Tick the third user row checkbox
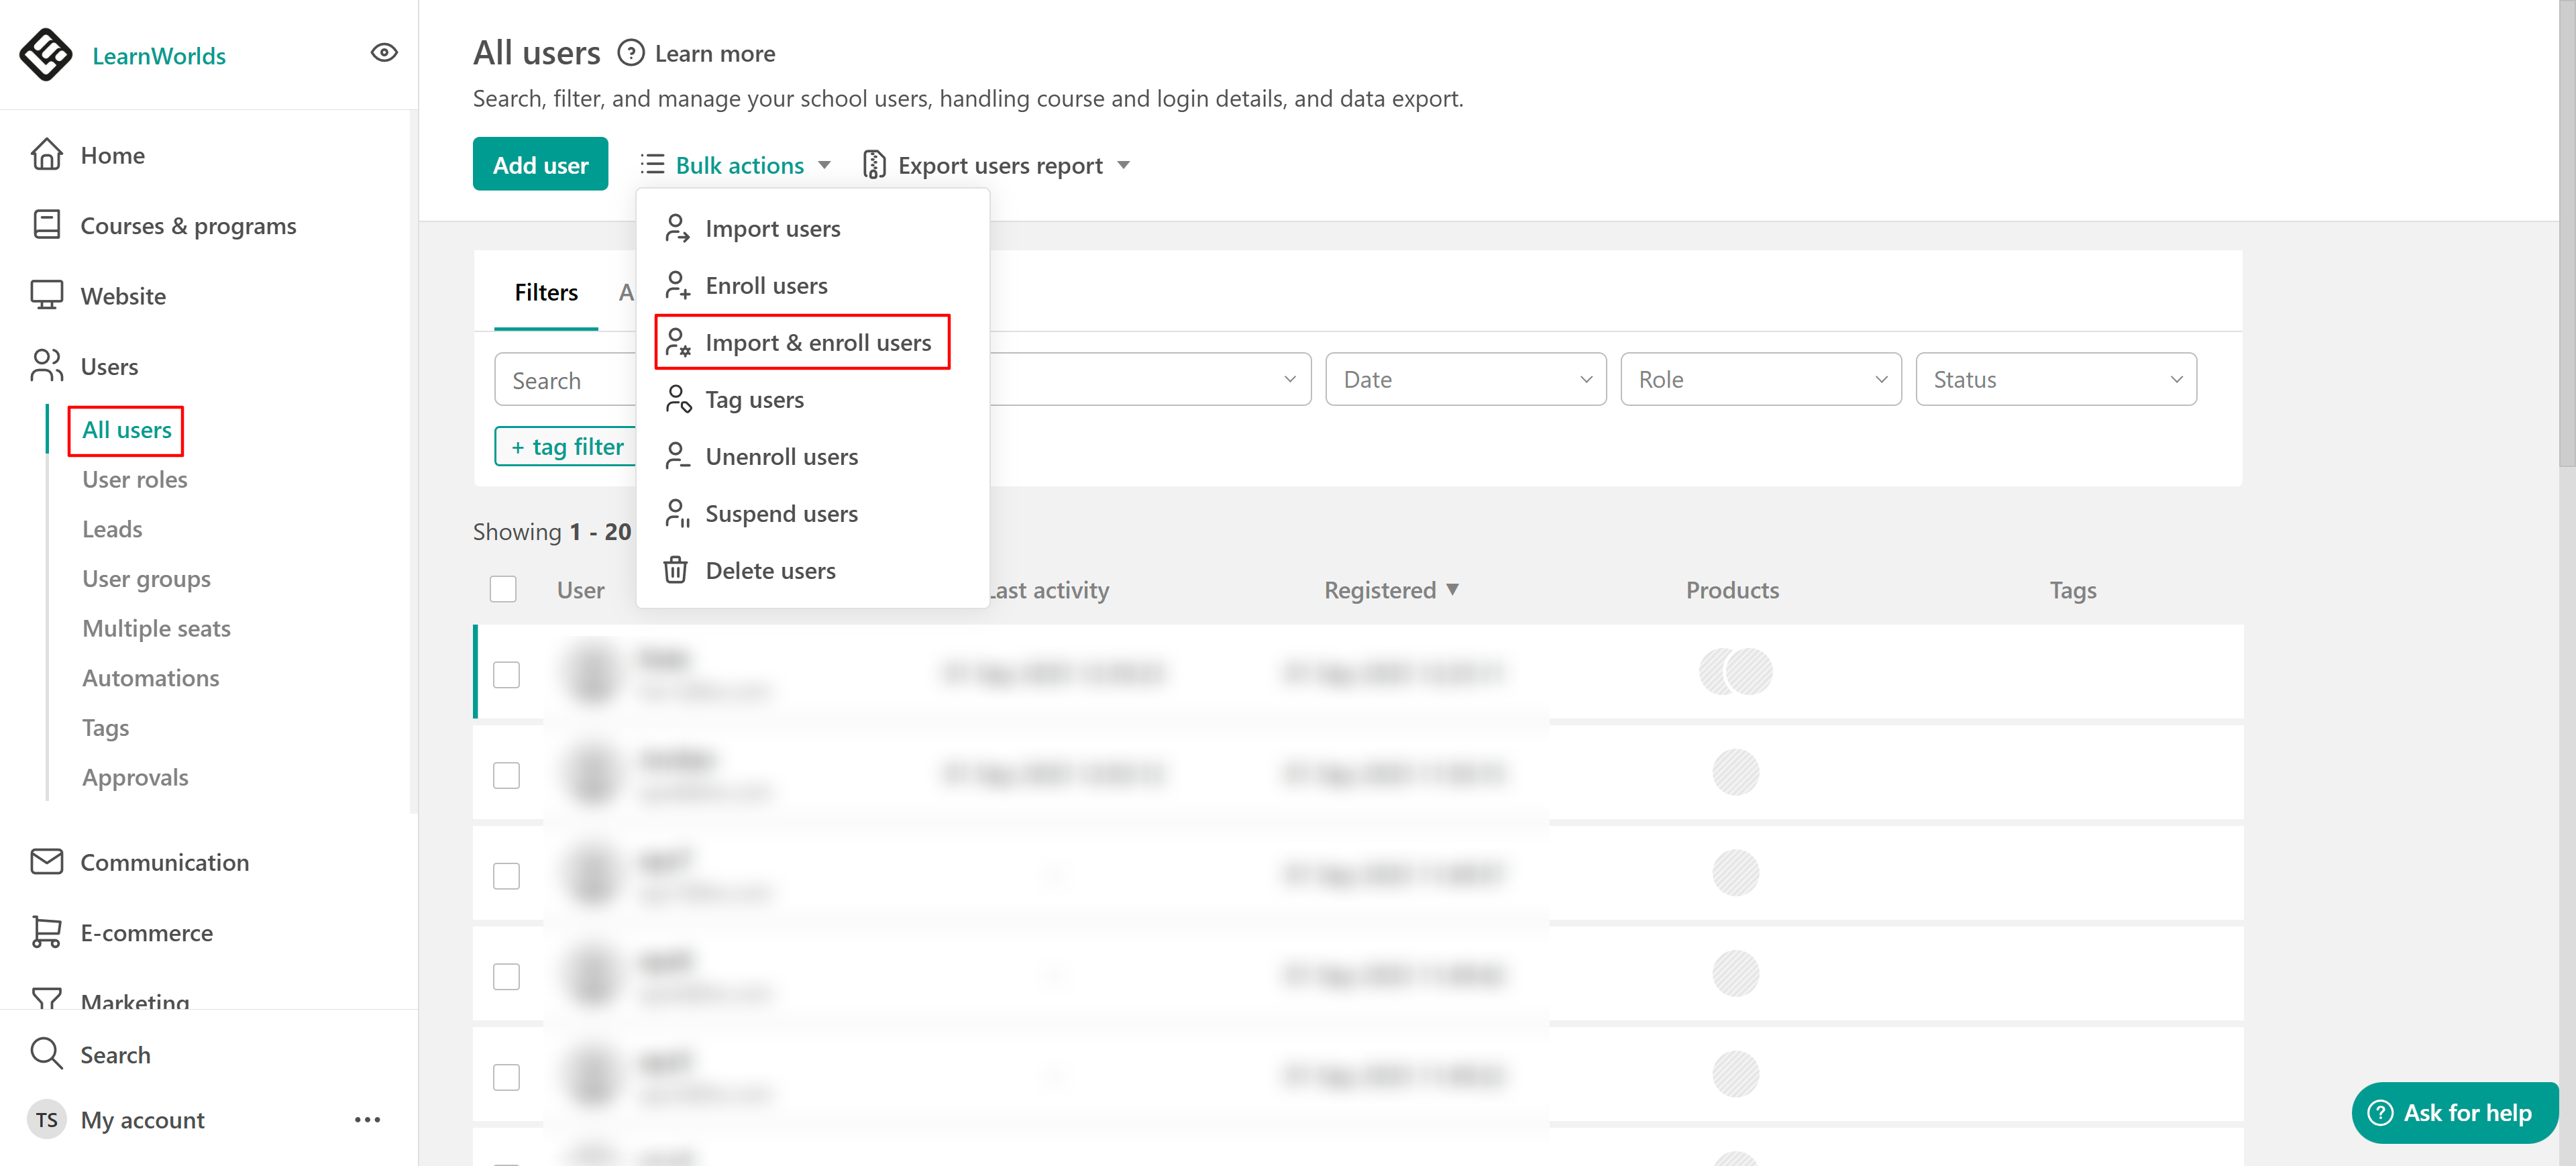 point(506,875)
